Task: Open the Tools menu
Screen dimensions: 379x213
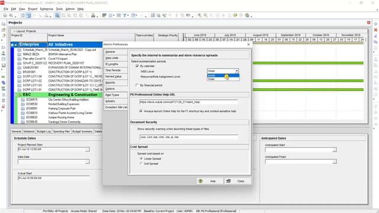Action: pyautogui.click(x=59, y=9)
